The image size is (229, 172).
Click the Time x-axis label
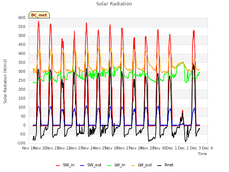[x=203, y=154]
